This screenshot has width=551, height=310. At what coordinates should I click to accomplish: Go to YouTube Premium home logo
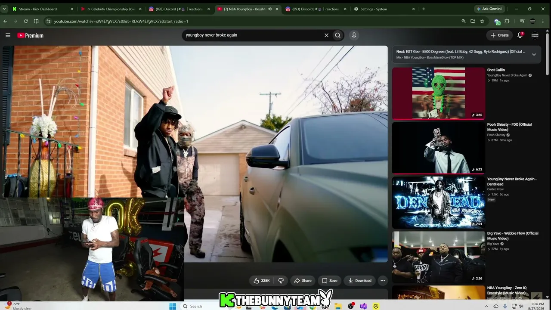coord(31,35)
